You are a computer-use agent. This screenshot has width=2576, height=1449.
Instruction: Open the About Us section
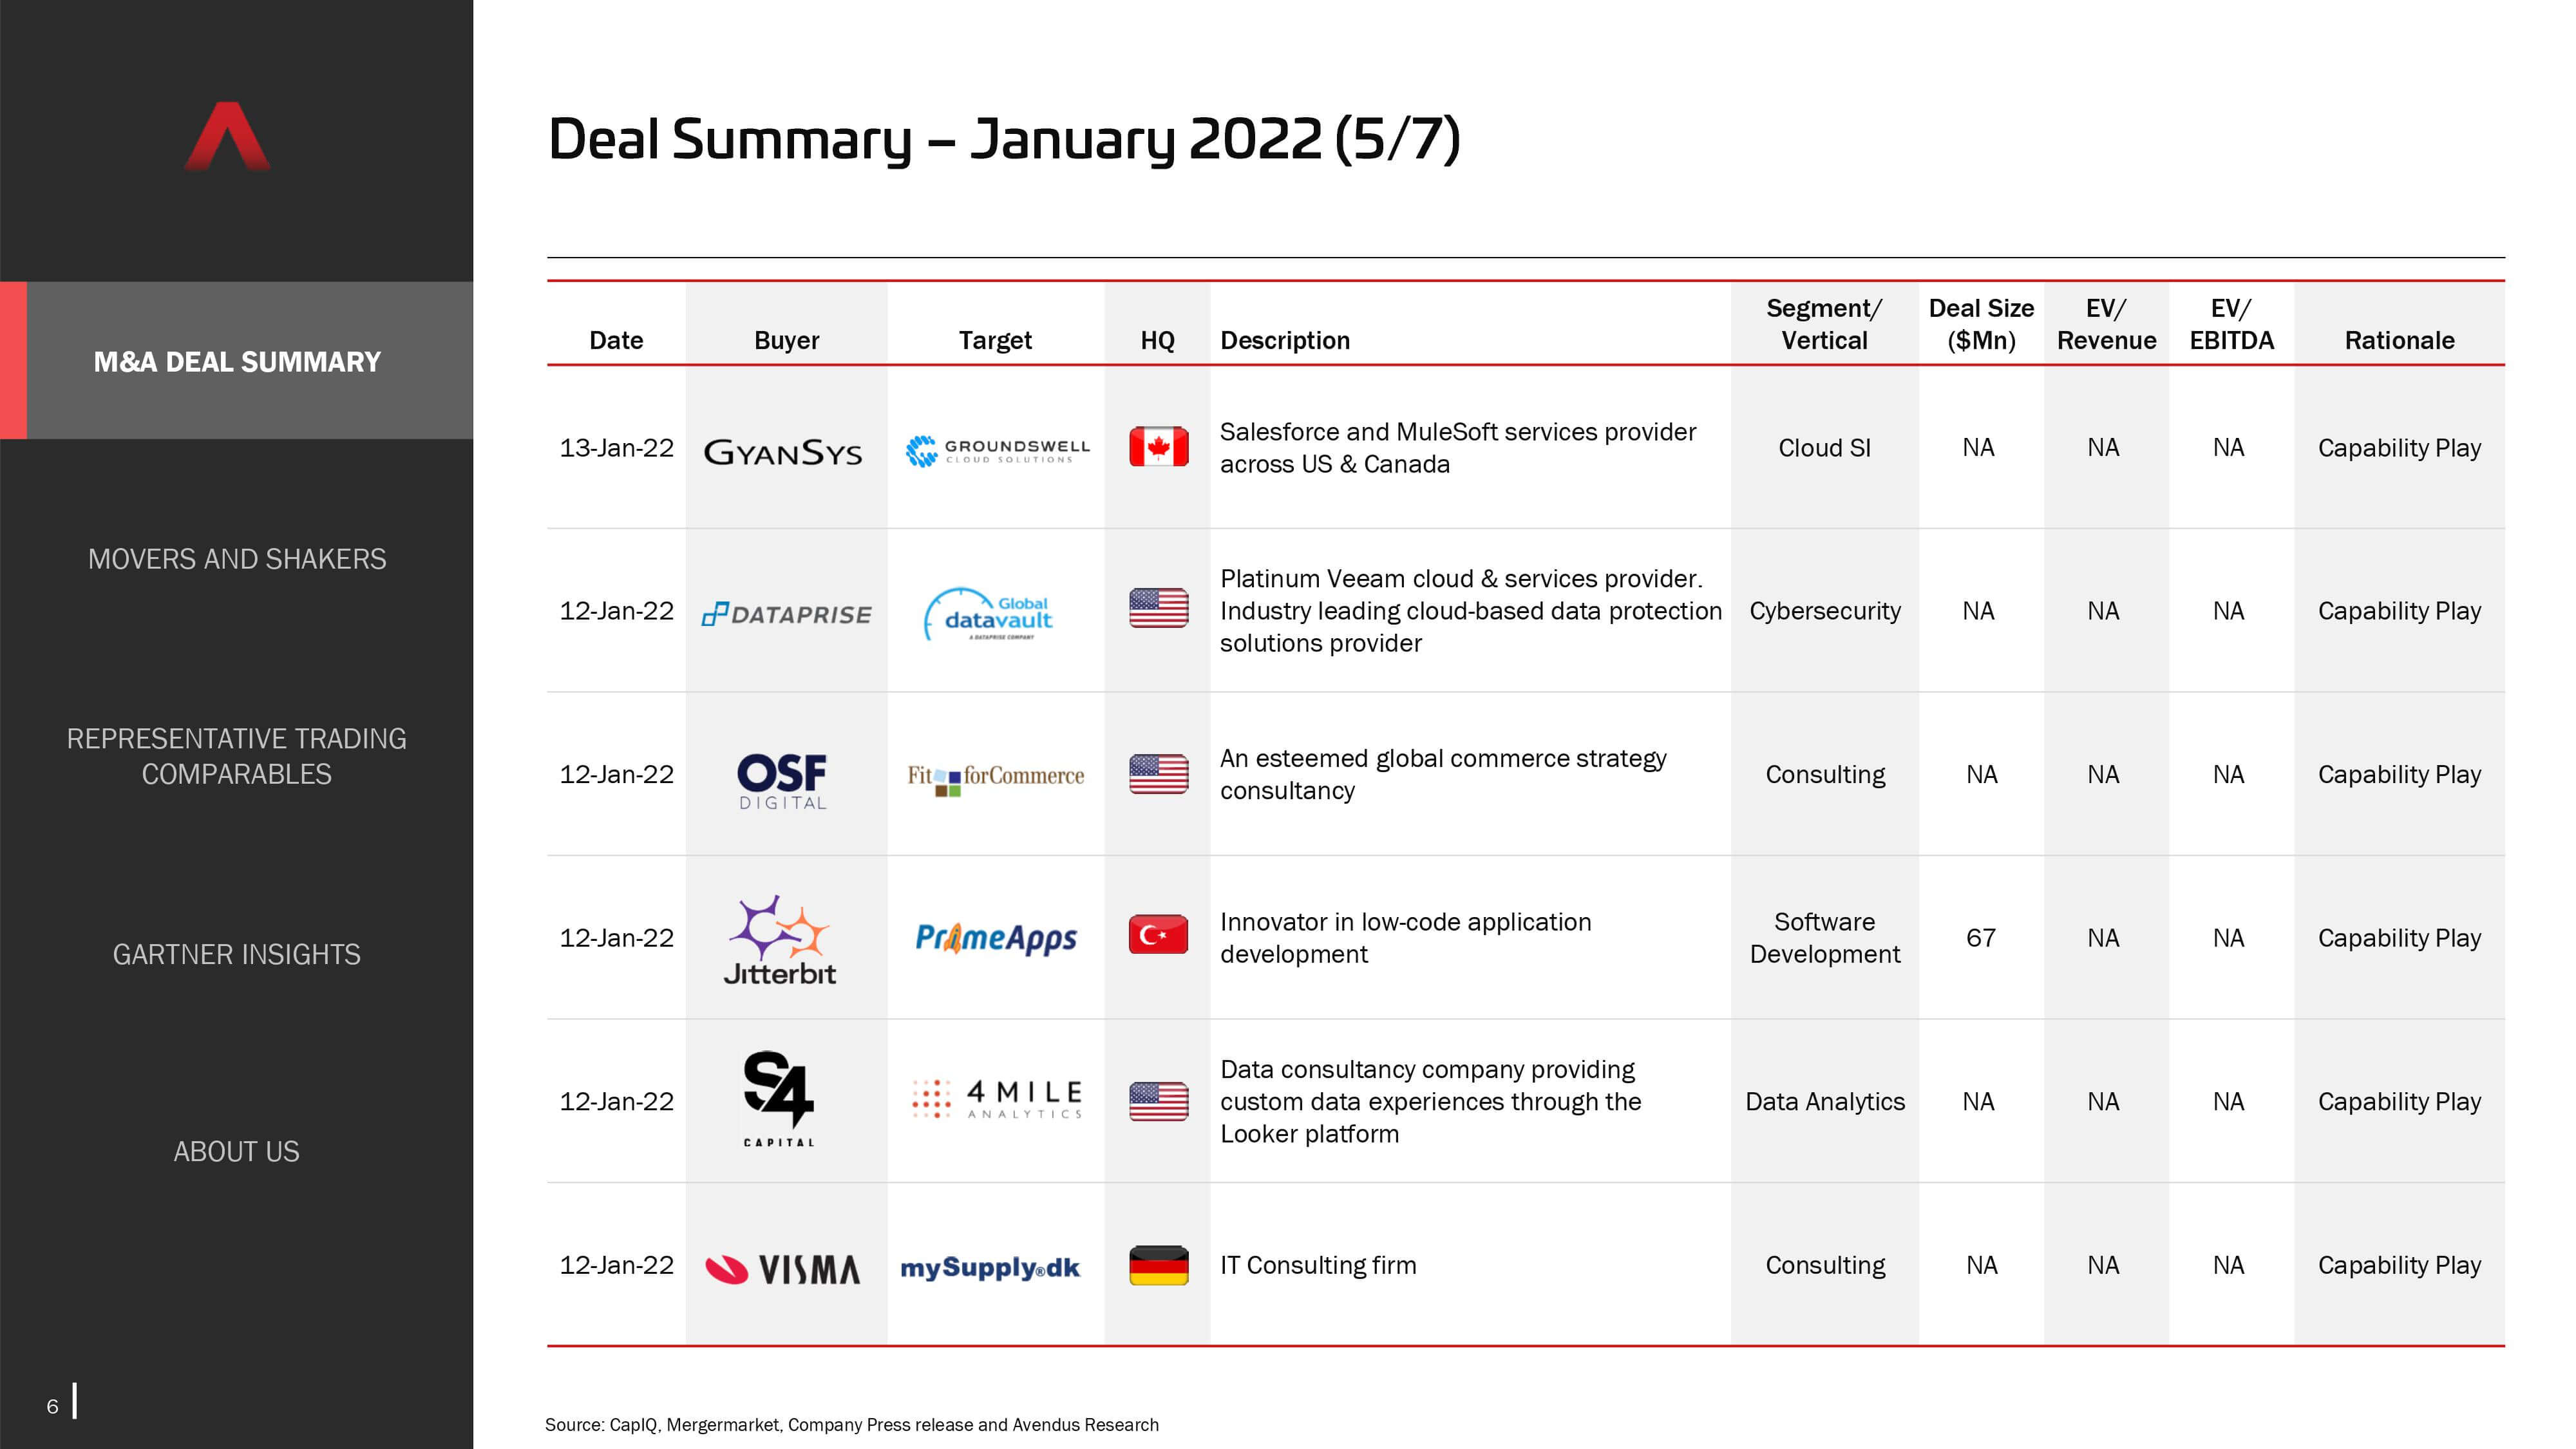click(x=237, y=1151)
